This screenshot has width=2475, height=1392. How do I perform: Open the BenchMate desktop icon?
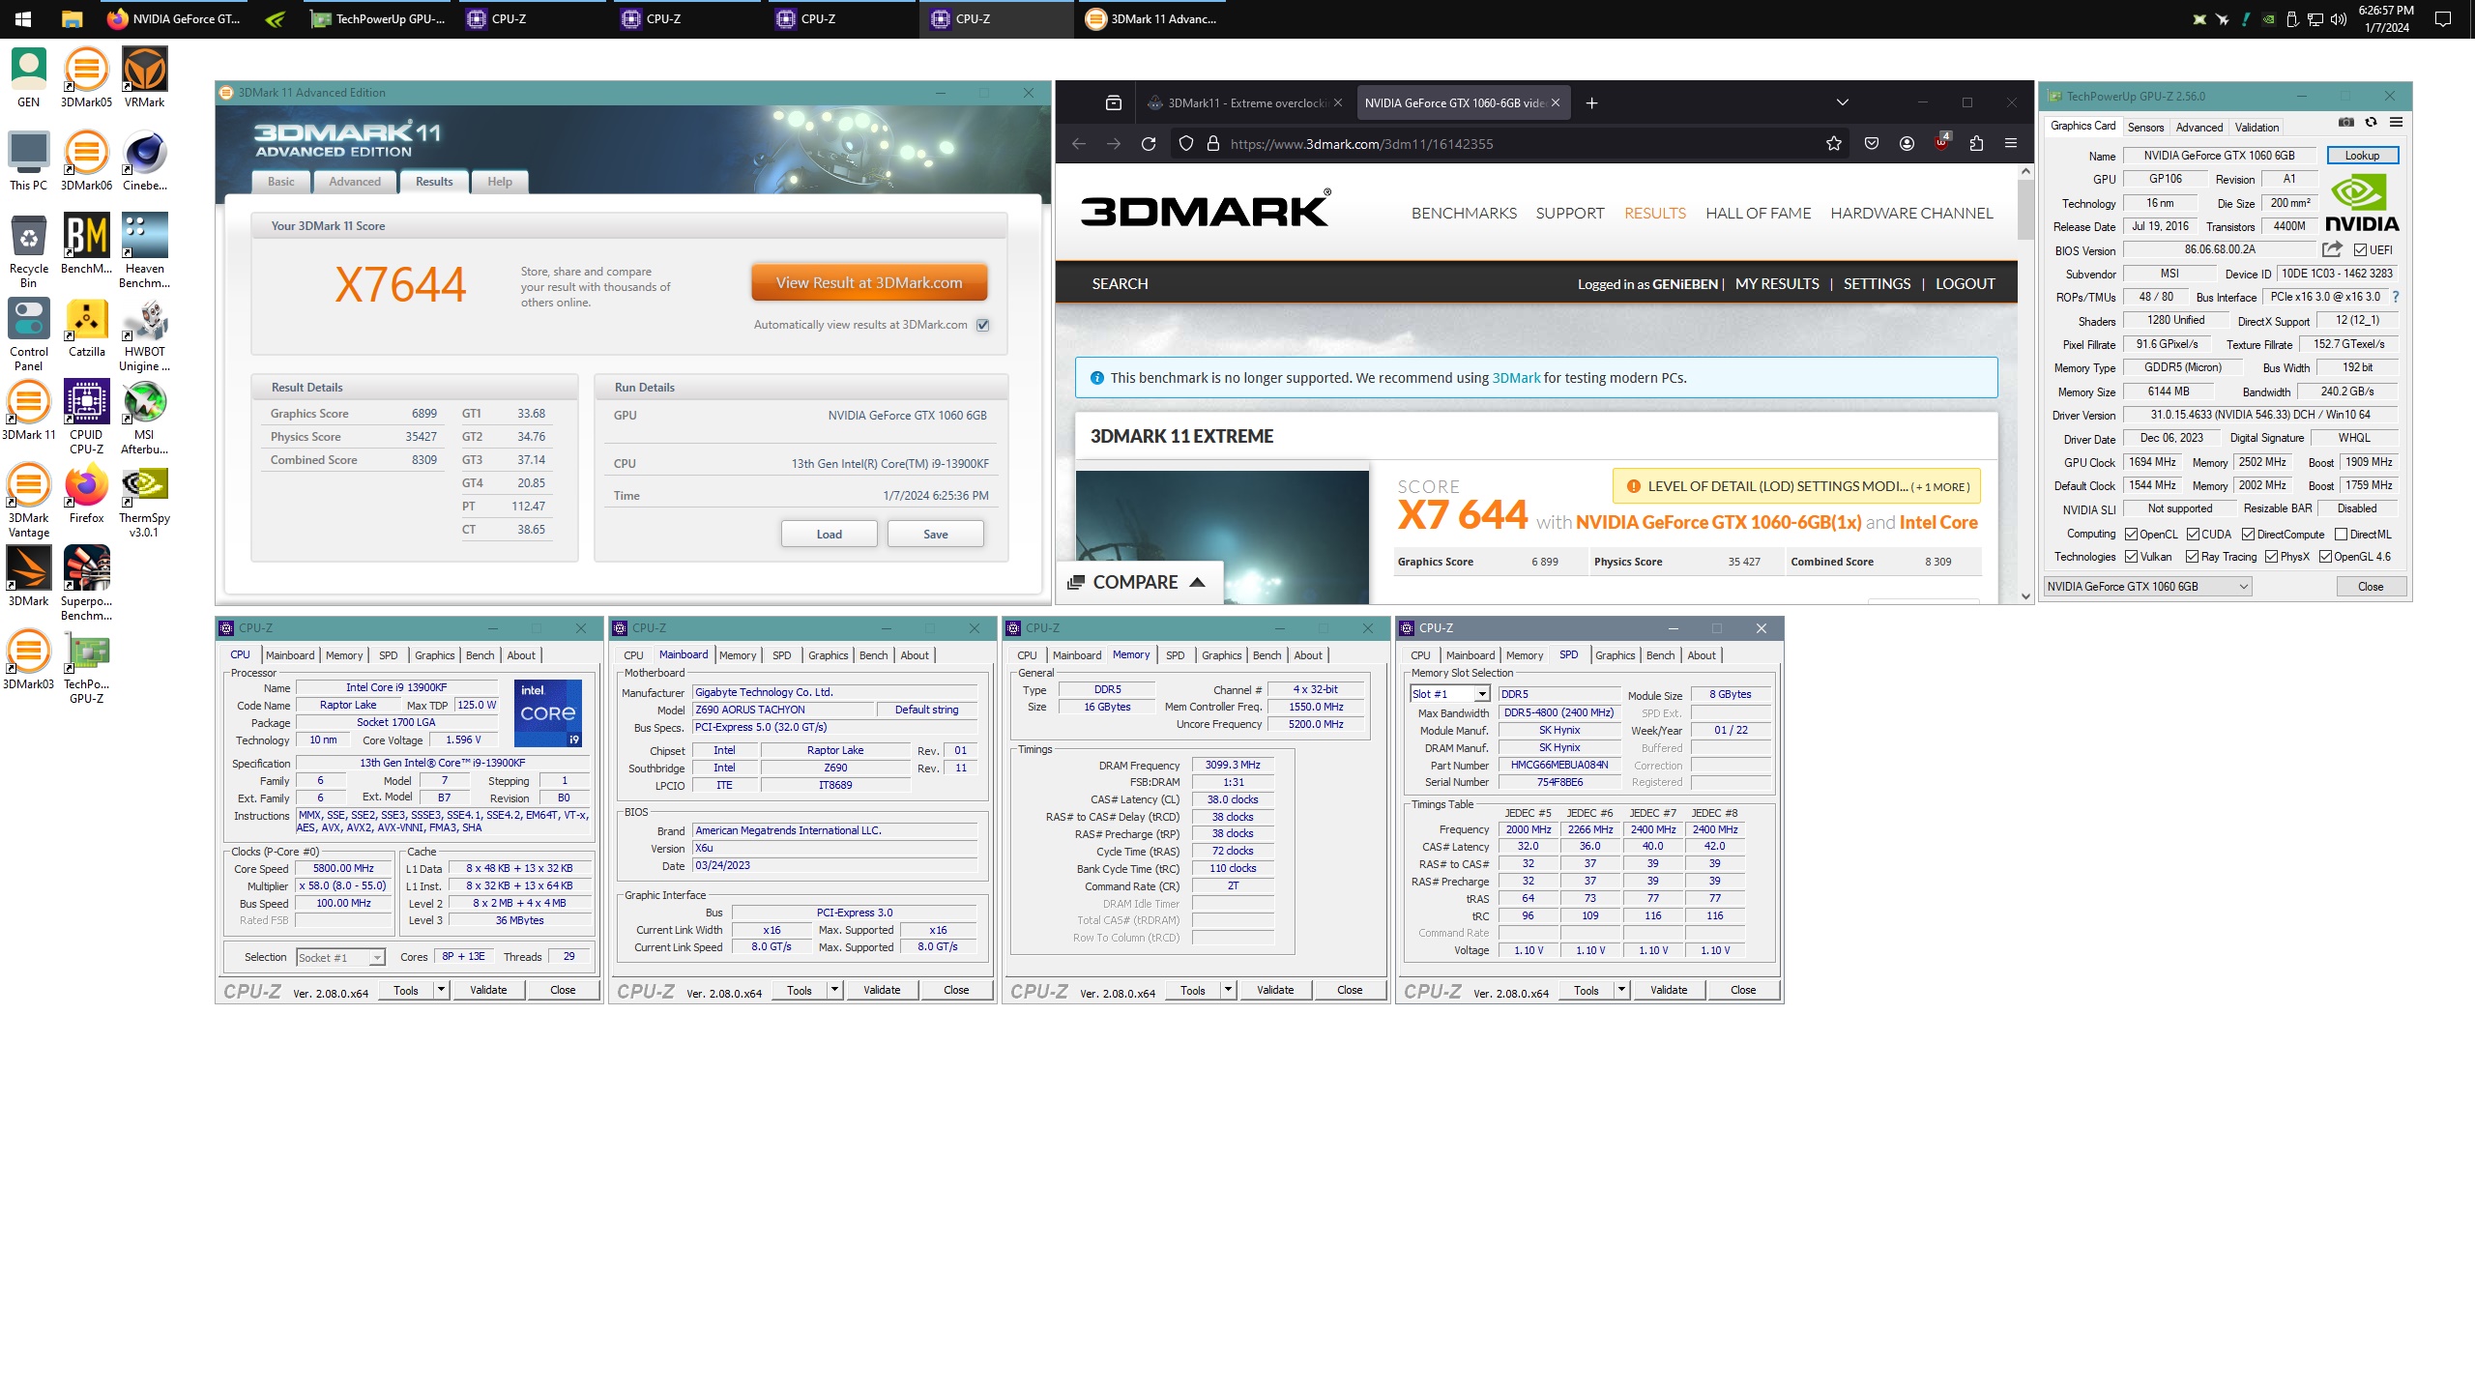(86, 244)
